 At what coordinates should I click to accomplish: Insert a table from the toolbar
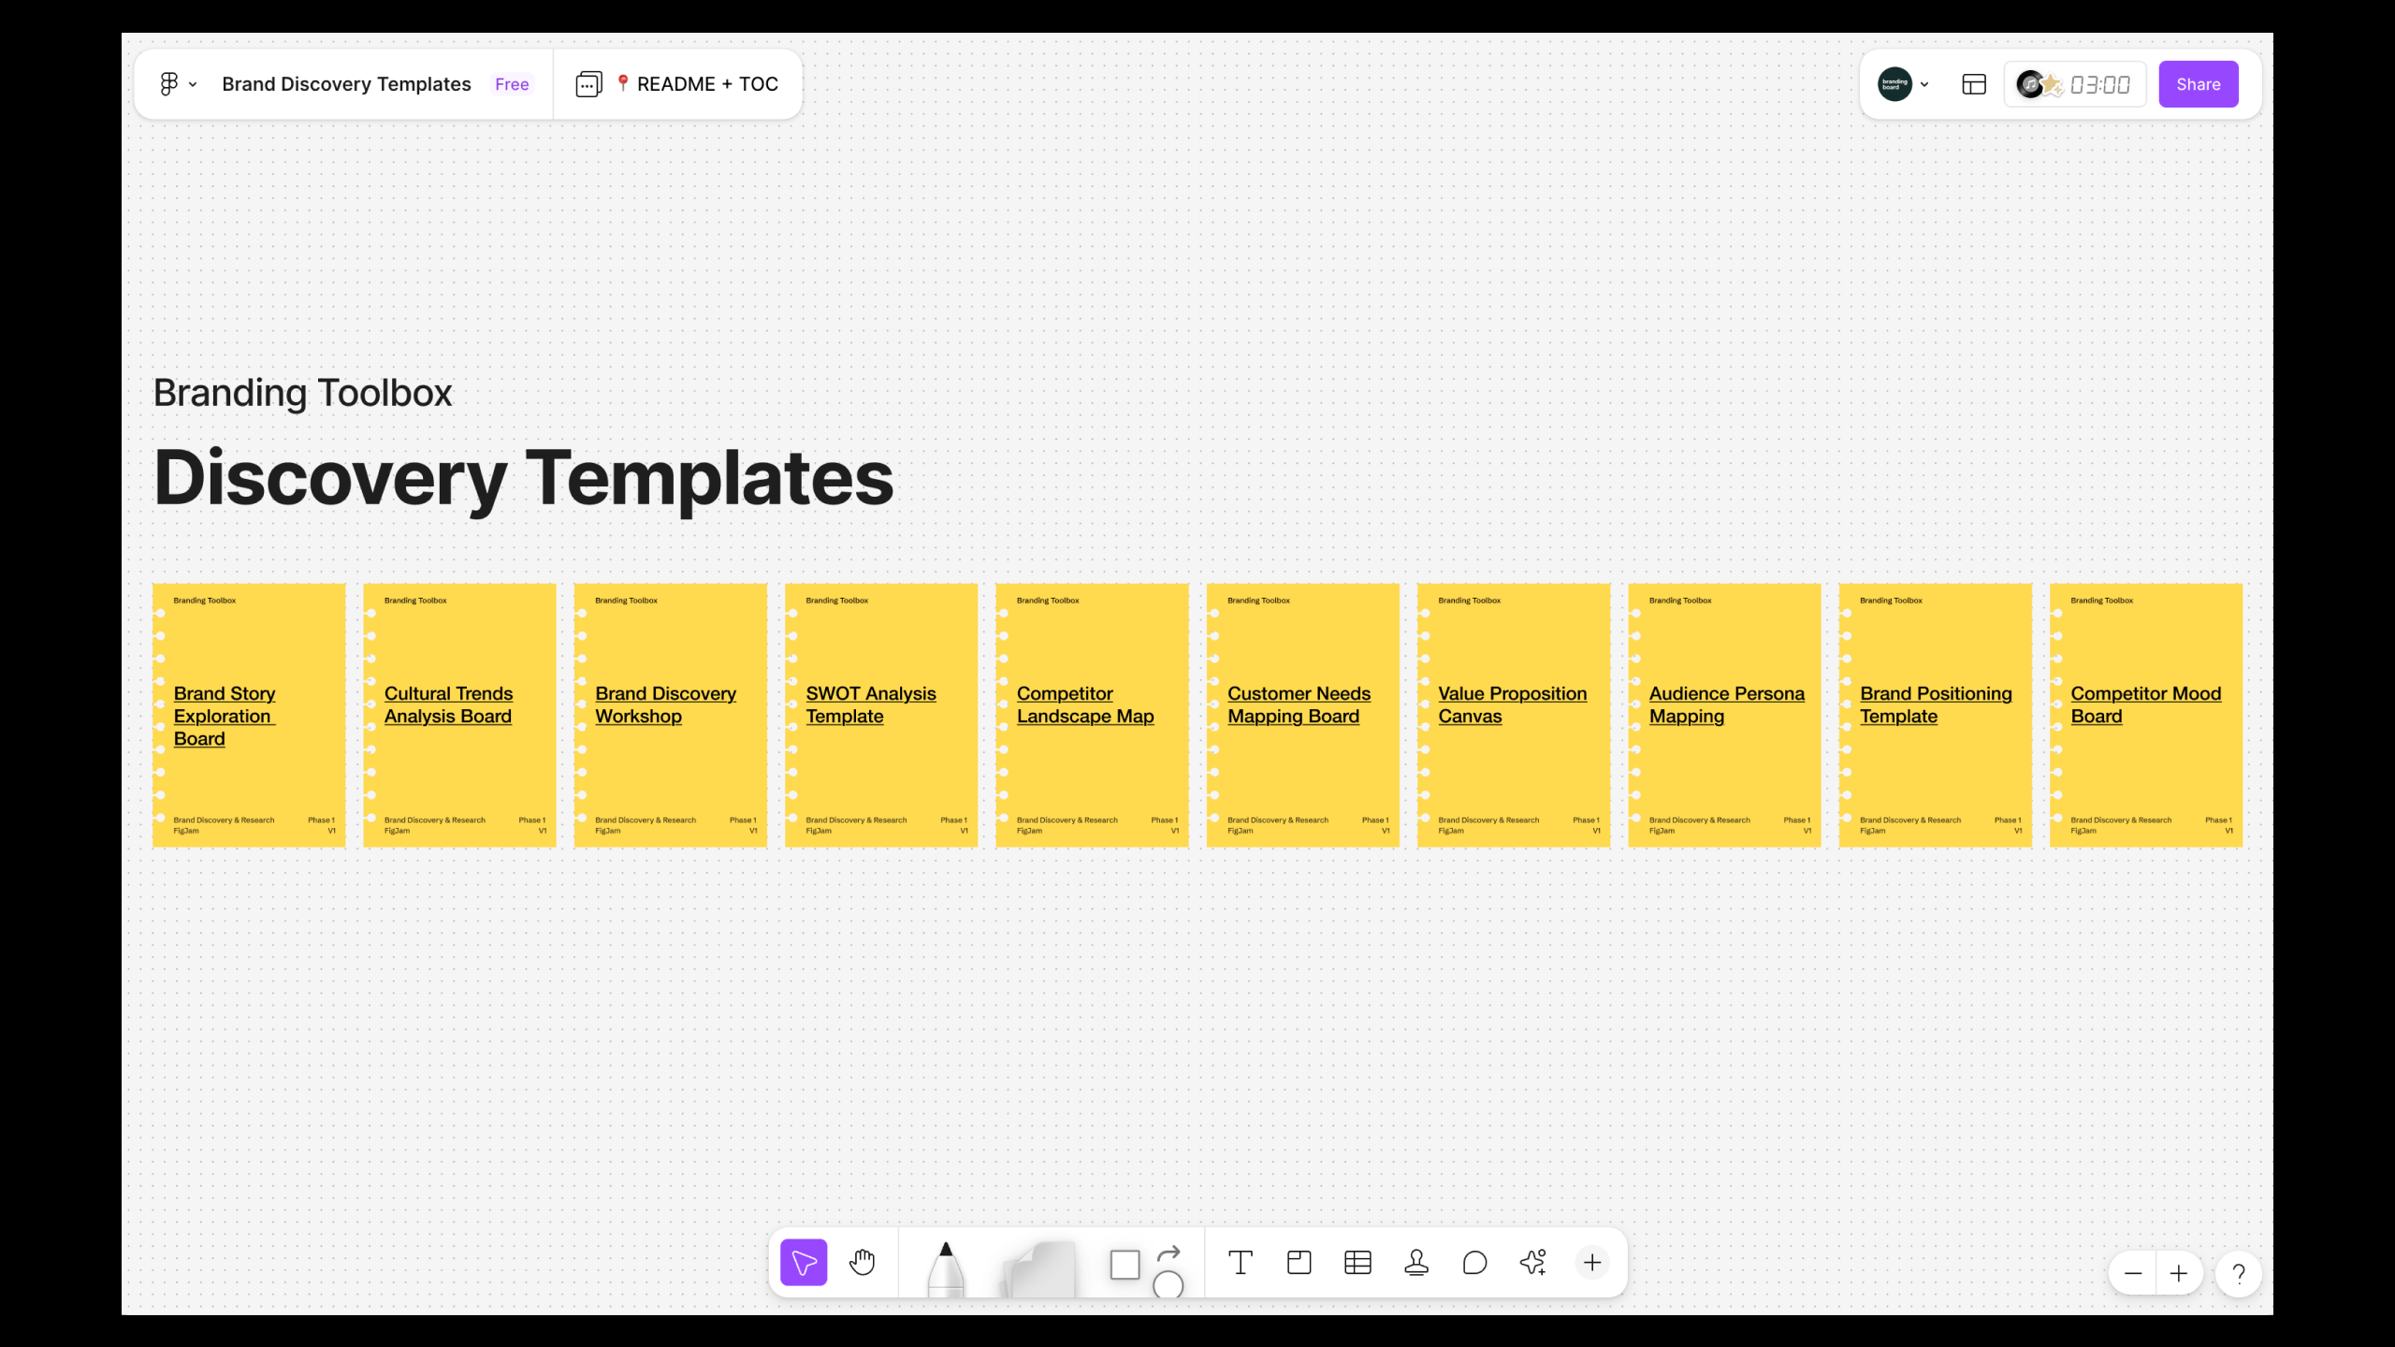[x=1357, y=1263]
